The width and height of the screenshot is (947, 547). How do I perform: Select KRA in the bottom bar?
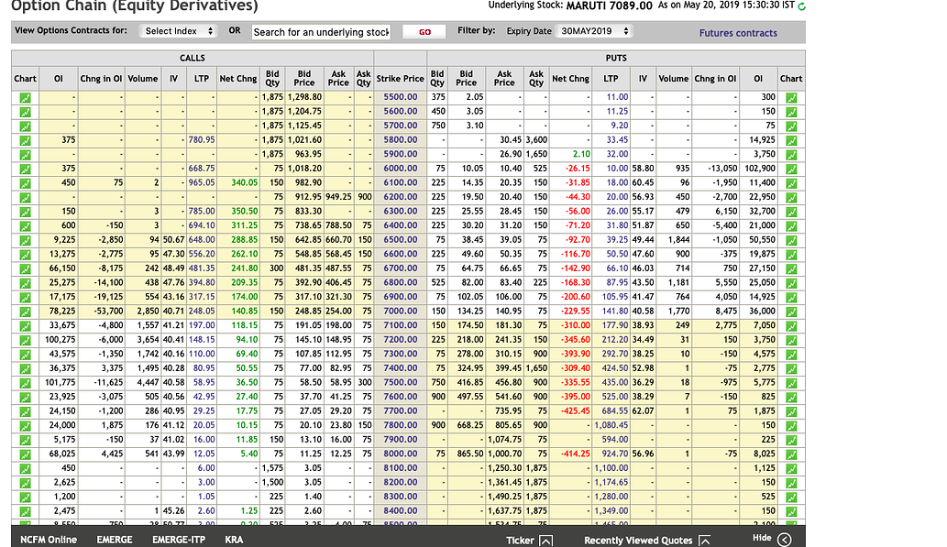234,540
